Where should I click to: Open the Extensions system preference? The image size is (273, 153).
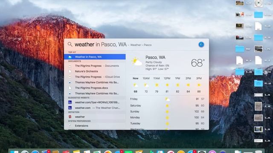pos(95,126)
